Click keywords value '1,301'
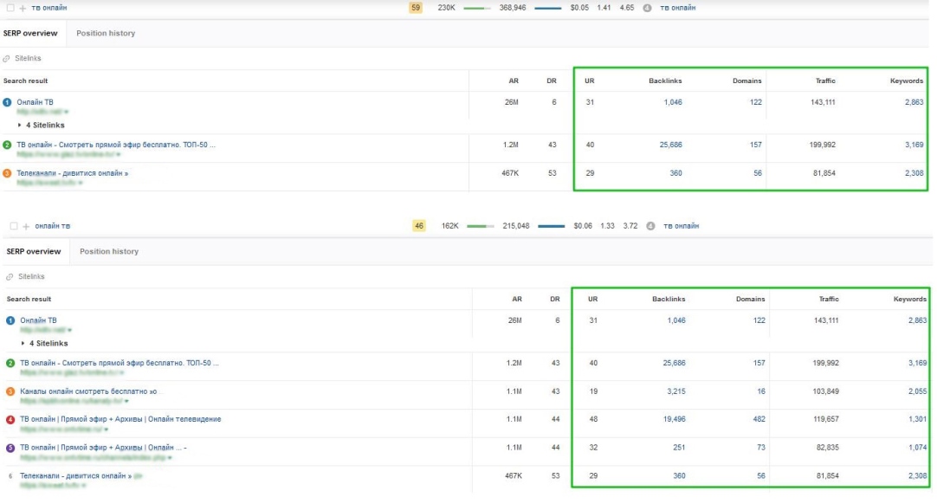Viewport: 937px width, 504px height. 917,420
